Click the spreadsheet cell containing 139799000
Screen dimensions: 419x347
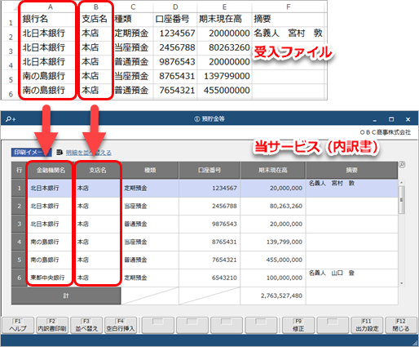(x=225, y=76)
